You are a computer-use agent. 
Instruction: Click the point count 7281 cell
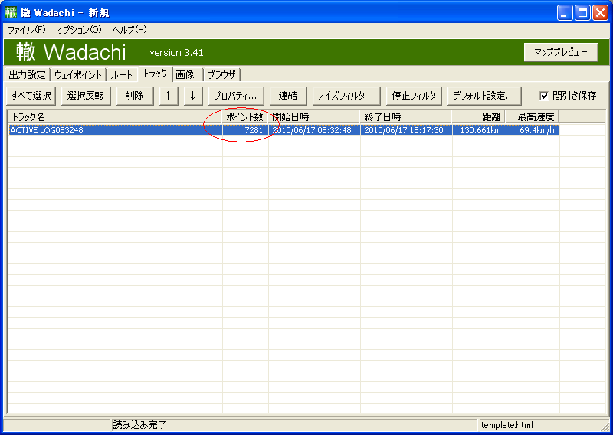245,130
